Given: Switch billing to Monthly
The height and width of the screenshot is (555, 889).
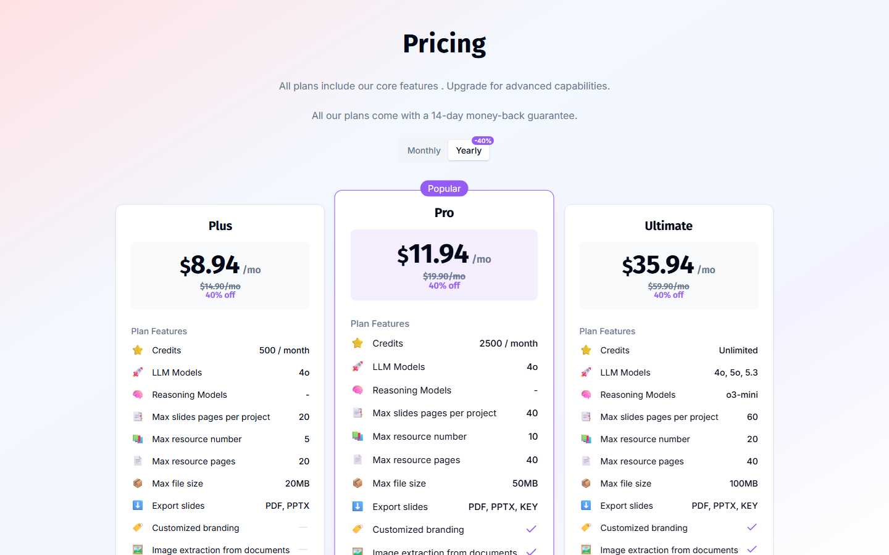Looking at the screenshot, I should click(424, 150).
